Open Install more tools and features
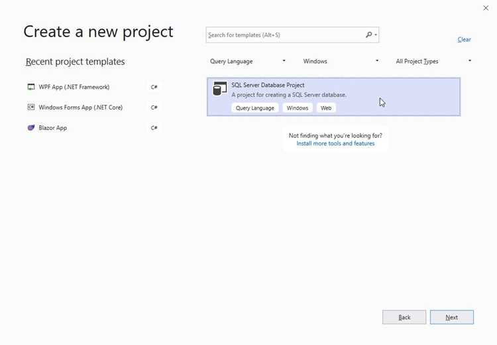Image resolution: width=497 pixels, height=345 pixels. (335, 143)
